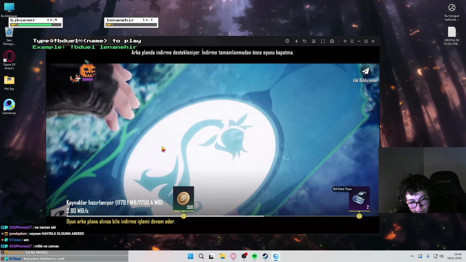Click the Gameloop wheel-shaped icon
Image resolution: width=466 pixels, height=262 pixels.
coord(332,41)
